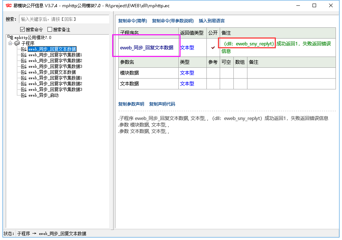This screenshot has width=342, height=240.
Task: Click 复制命令(带参数说明) link
Action: point(173,21)
